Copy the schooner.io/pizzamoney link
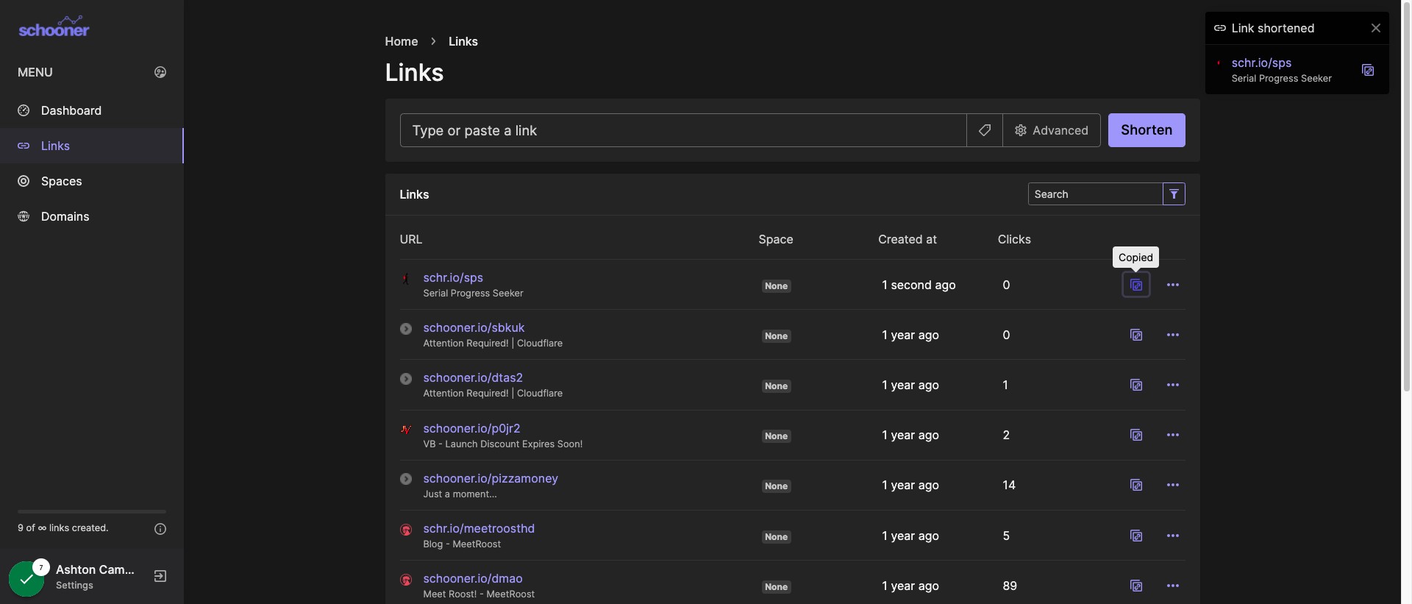1412x604 pixels. [x=1136, y=485]
